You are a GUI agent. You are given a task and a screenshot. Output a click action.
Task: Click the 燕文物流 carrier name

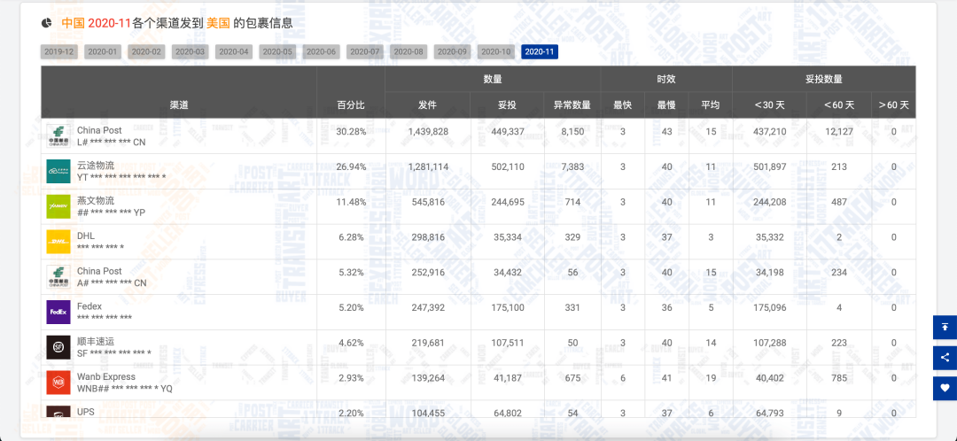pos(96,201)
